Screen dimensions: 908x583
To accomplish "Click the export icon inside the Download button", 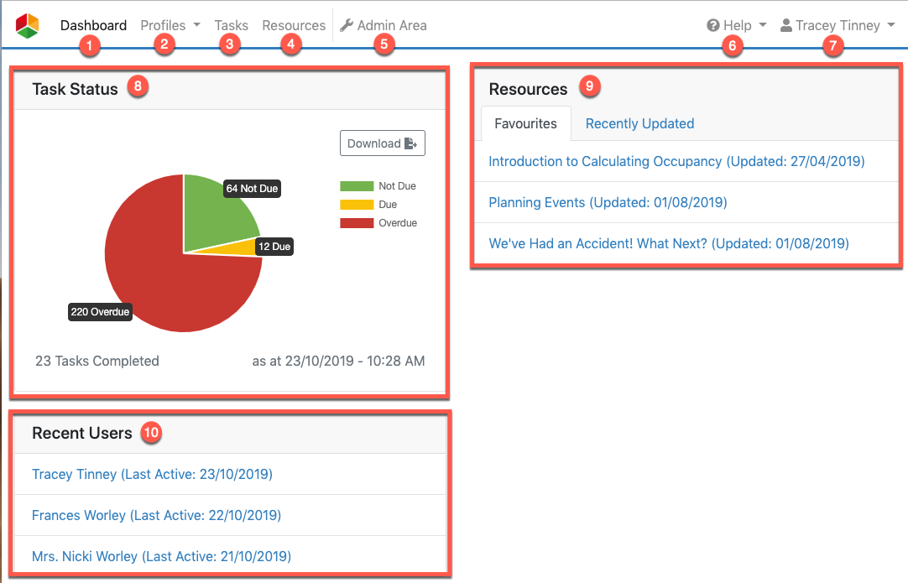I will coord(410,143).
